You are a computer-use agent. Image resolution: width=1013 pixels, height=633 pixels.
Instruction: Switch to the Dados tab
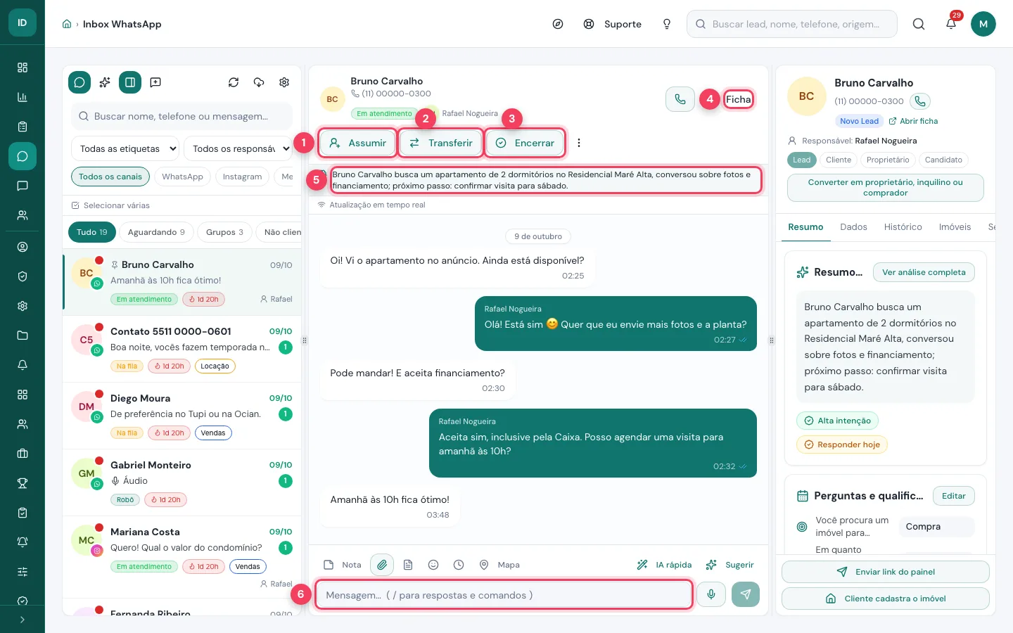(853, 226)
